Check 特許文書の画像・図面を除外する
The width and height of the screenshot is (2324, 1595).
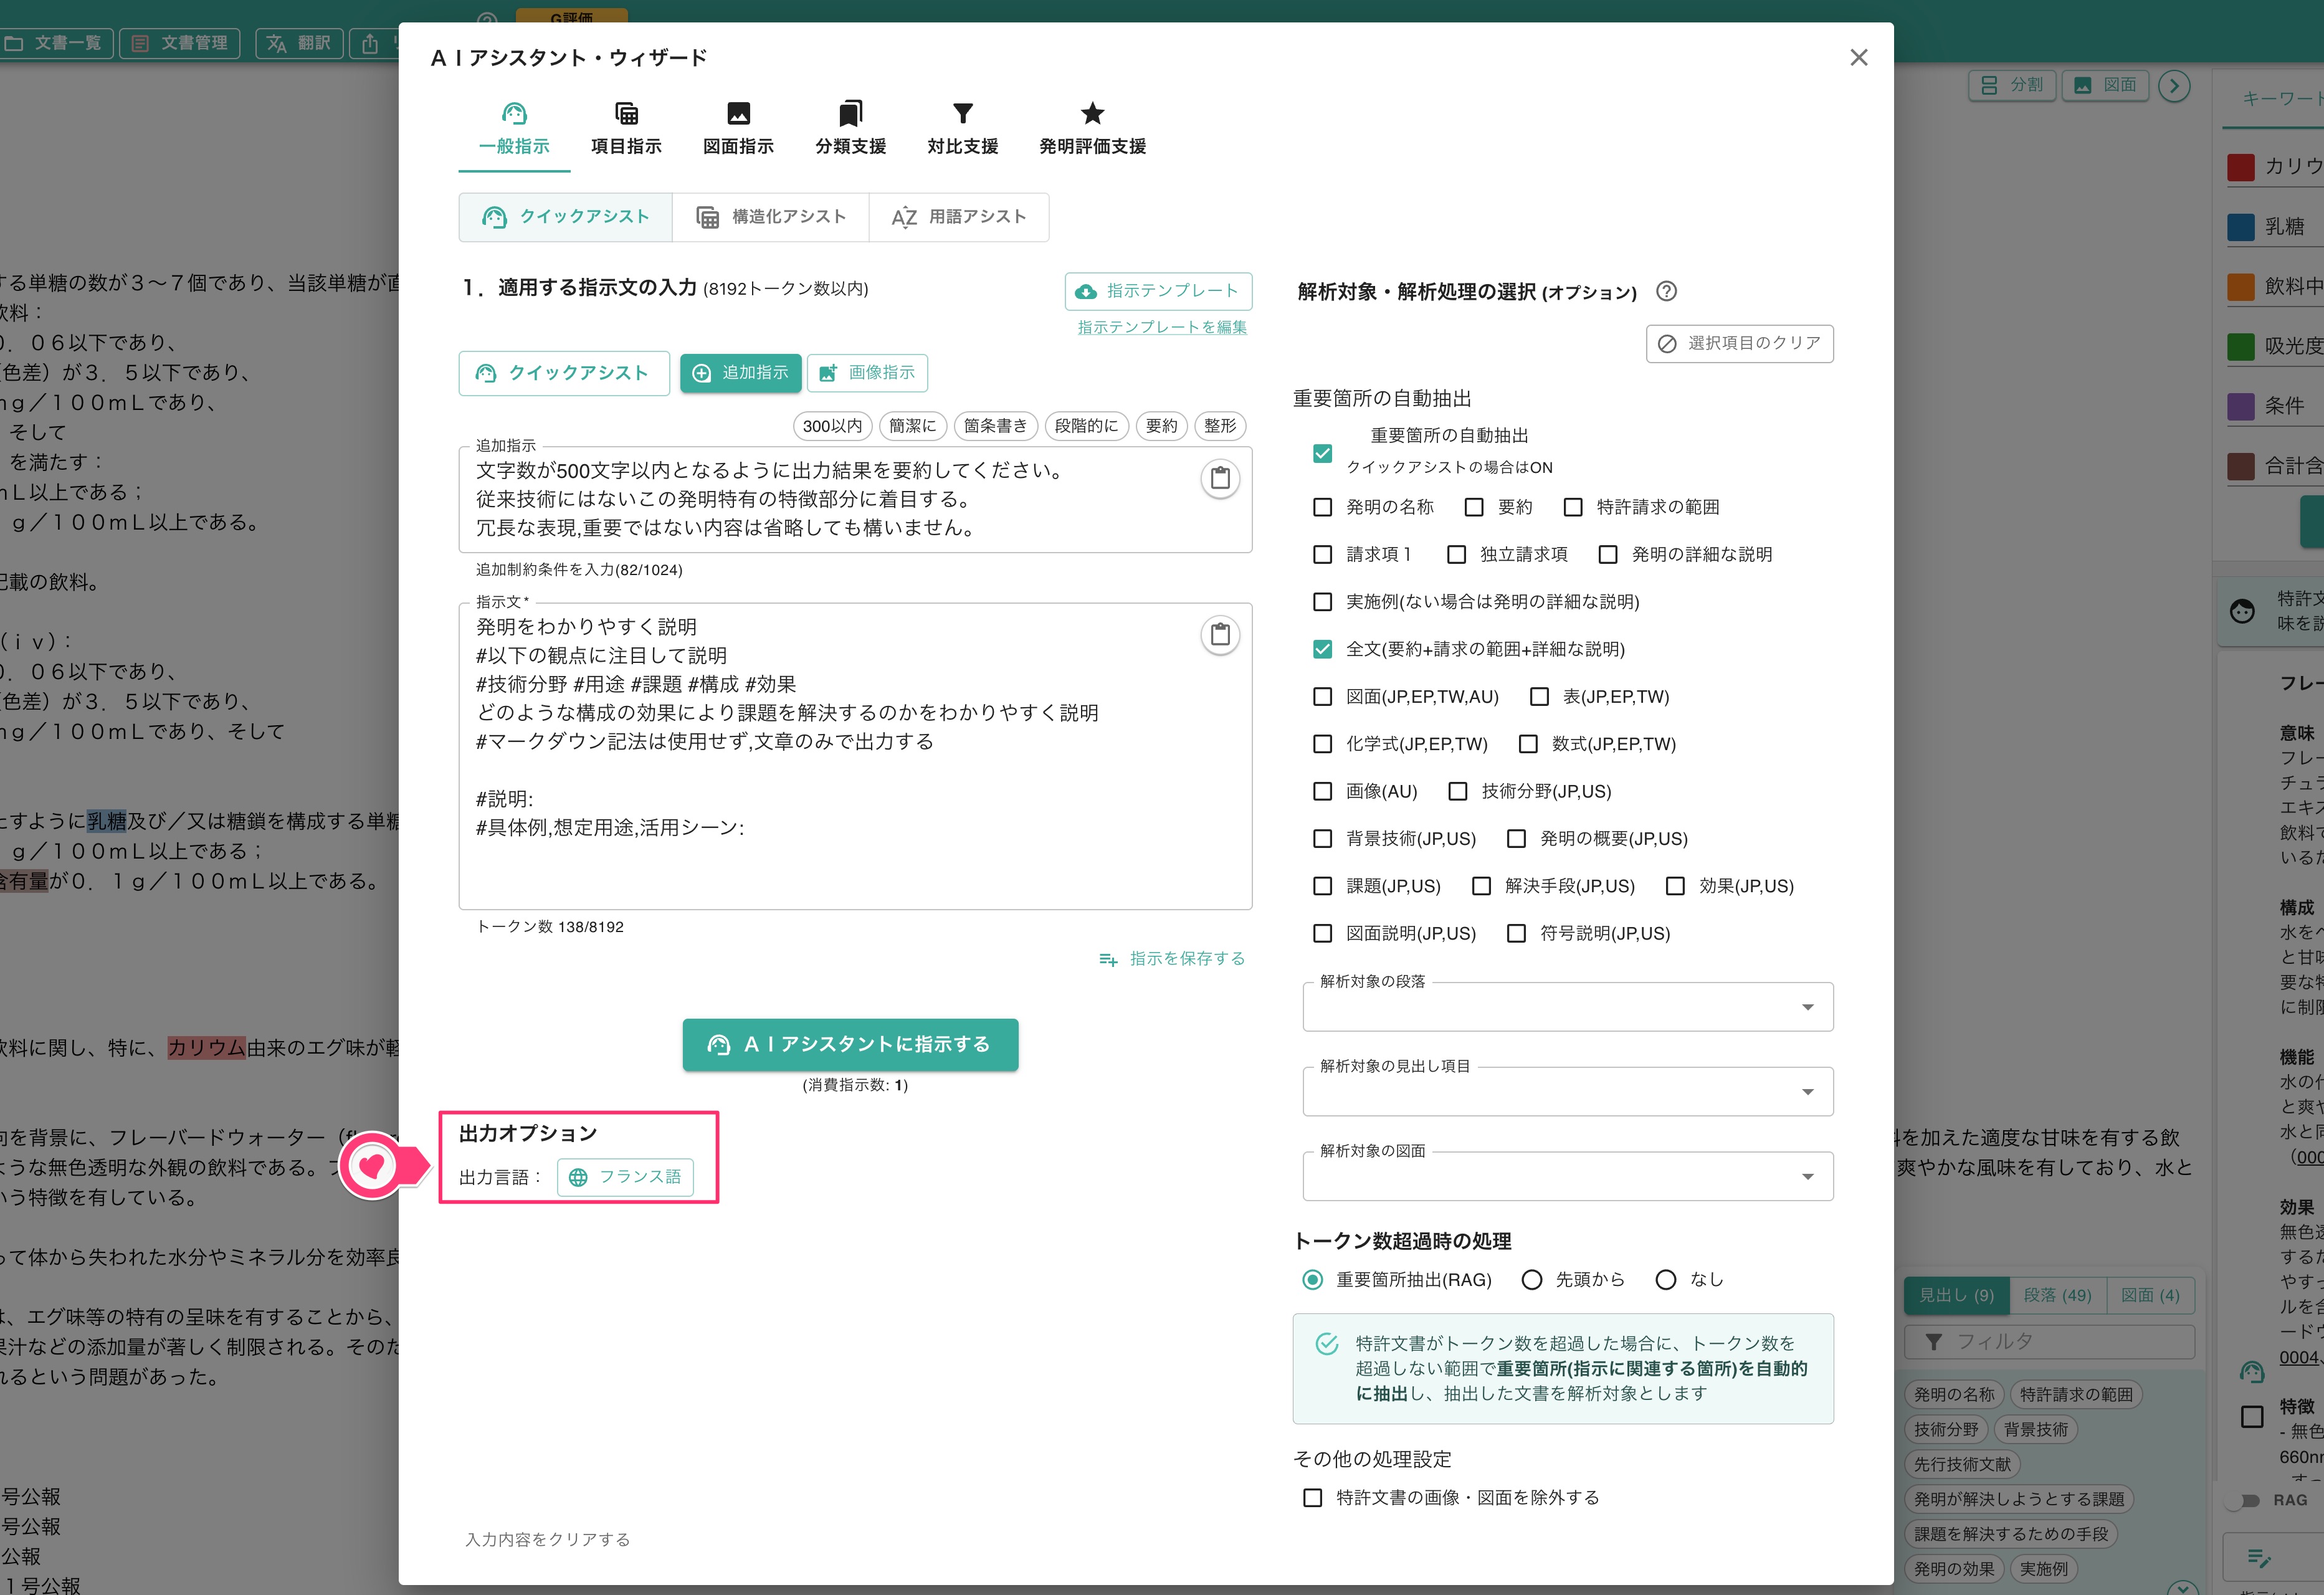tap(1312, 1499)
